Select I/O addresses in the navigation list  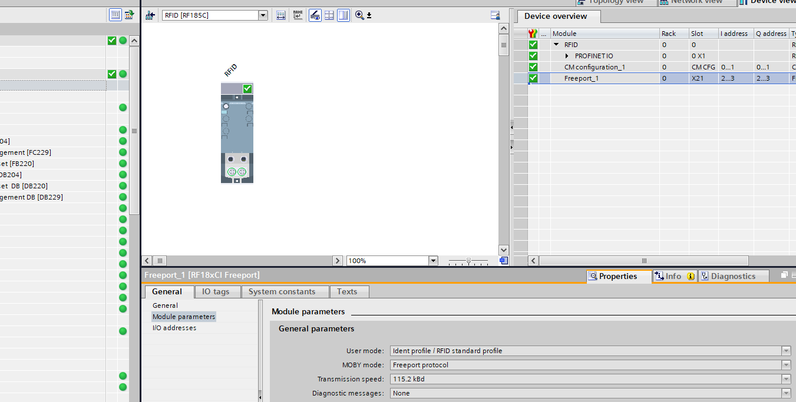click(x=174, y=328)
